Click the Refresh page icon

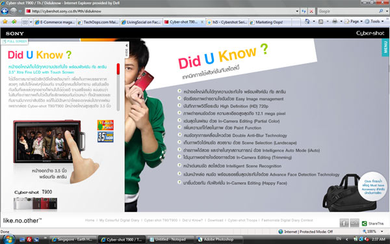coord(304,11)
